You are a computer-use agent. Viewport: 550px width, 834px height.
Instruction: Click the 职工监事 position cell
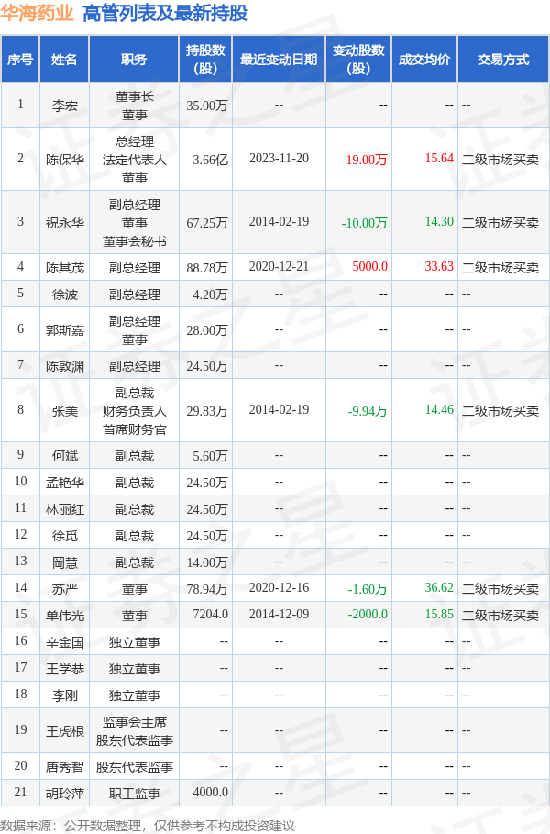click(x=135, y=794)
